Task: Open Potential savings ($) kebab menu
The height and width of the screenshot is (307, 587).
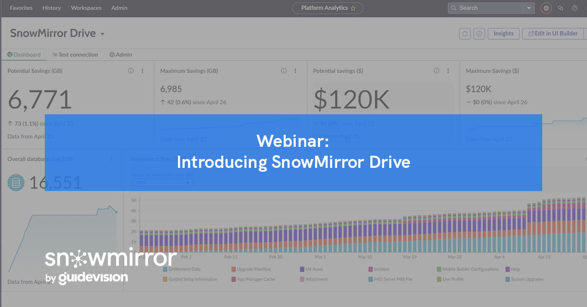Action: (x=448, y=71)
